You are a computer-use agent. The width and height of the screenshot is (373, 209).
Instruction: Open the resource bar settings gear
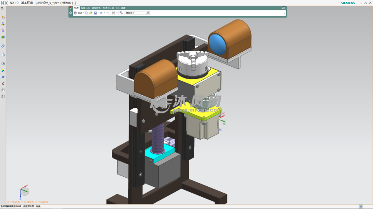click(x=2, y=8)
